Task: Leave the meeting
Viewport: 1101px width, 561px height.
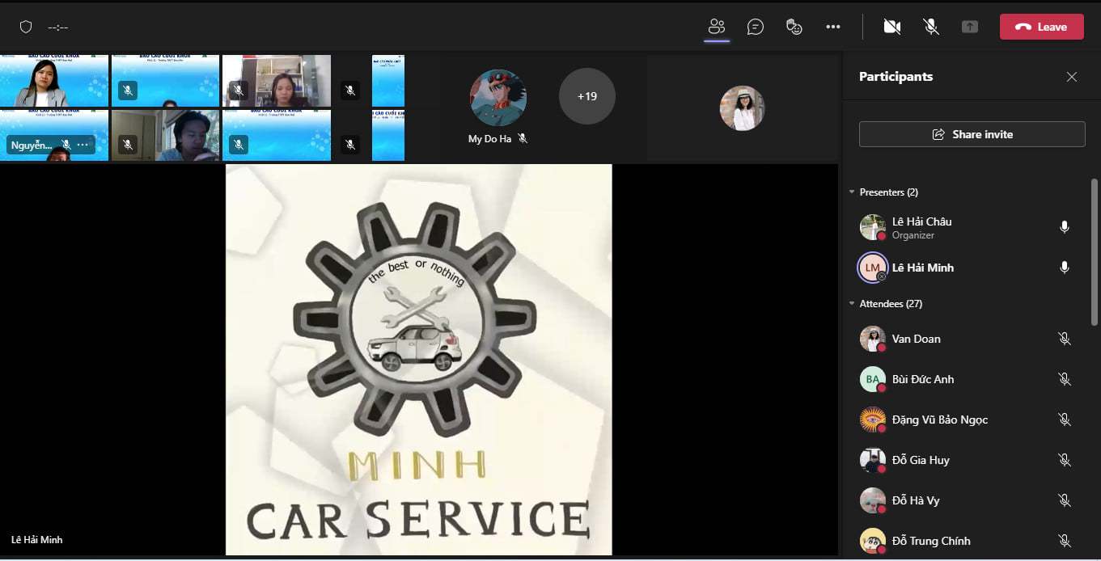Action: click(x=1041, y=27)
